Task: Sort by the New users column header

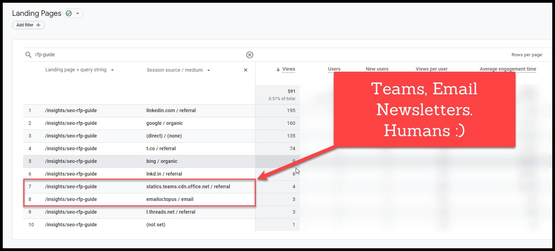Action: coord(377,69)
